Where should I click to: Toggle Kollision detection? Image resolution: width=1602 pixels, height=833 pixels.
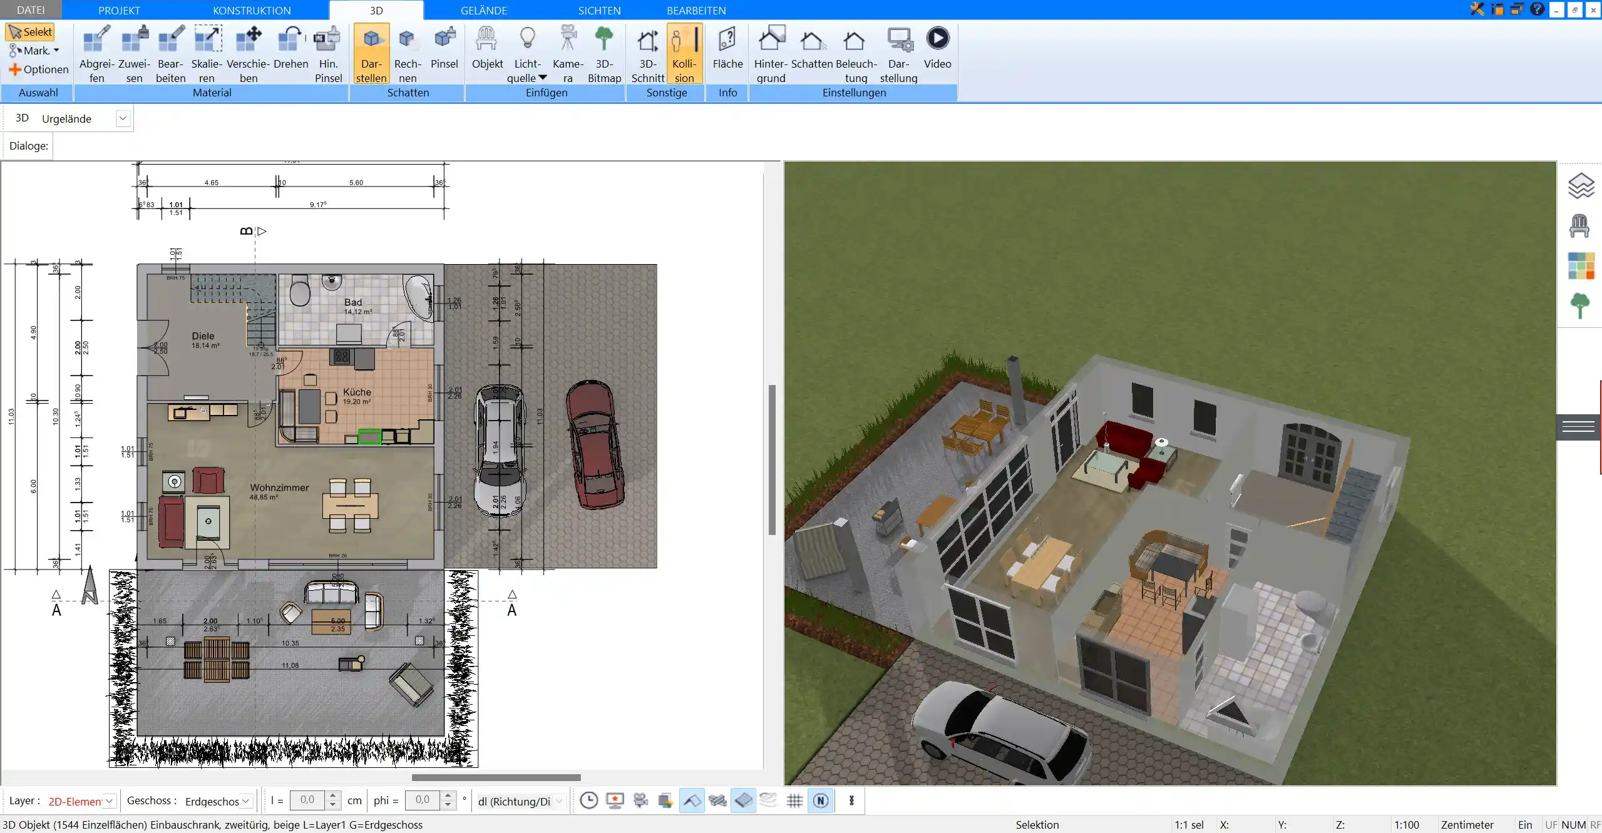684,54
